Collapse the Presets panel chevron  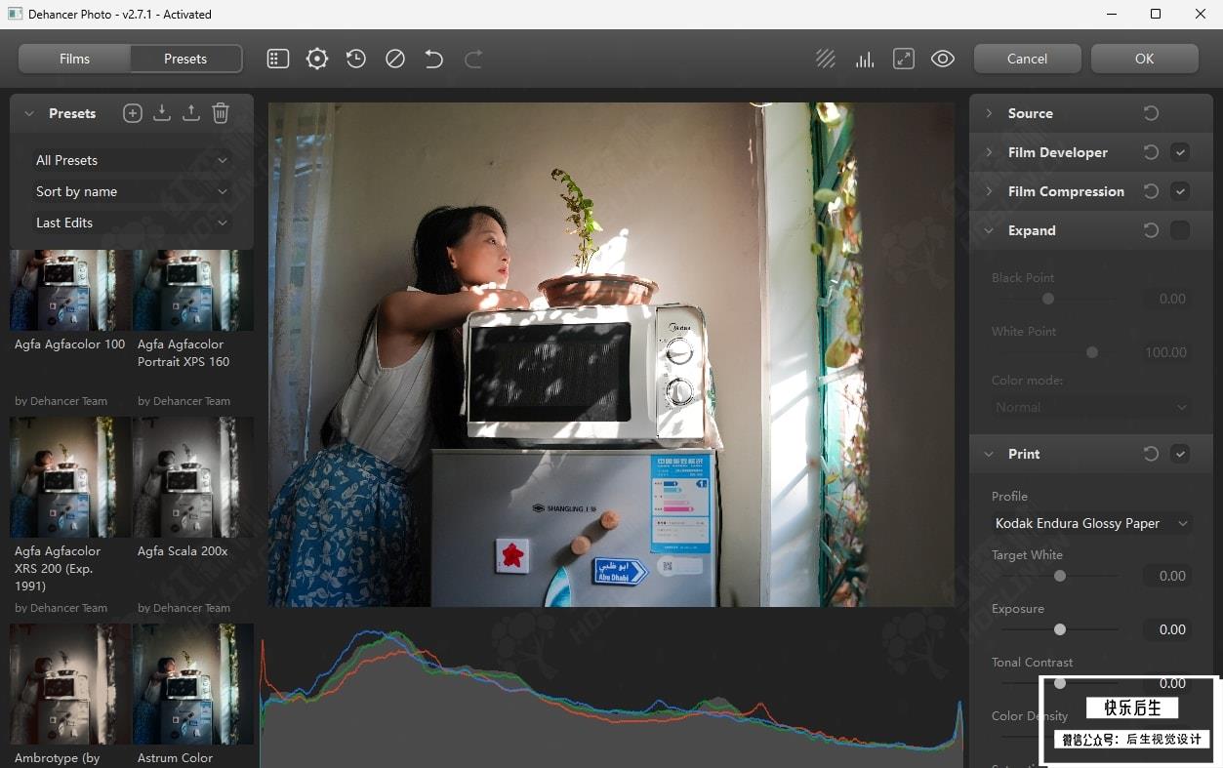(29, 113)
